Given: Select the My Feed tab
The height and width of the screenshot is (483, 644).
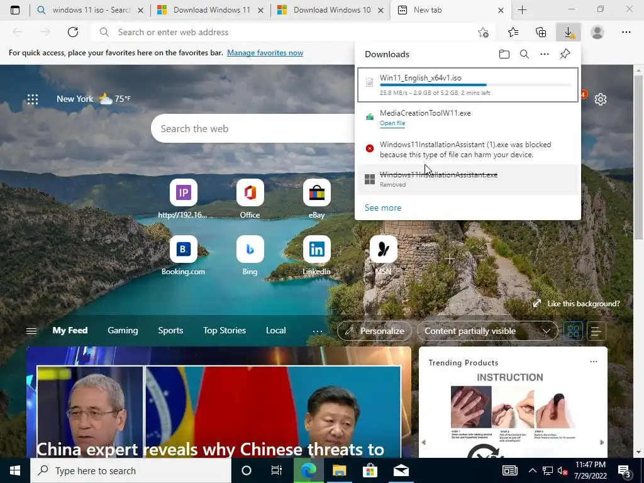Looking at the screenshot, I should coord(70,331).
